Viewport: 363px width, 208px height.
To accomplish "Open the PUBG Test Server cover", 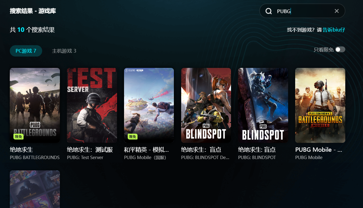I will coord(92,106).
